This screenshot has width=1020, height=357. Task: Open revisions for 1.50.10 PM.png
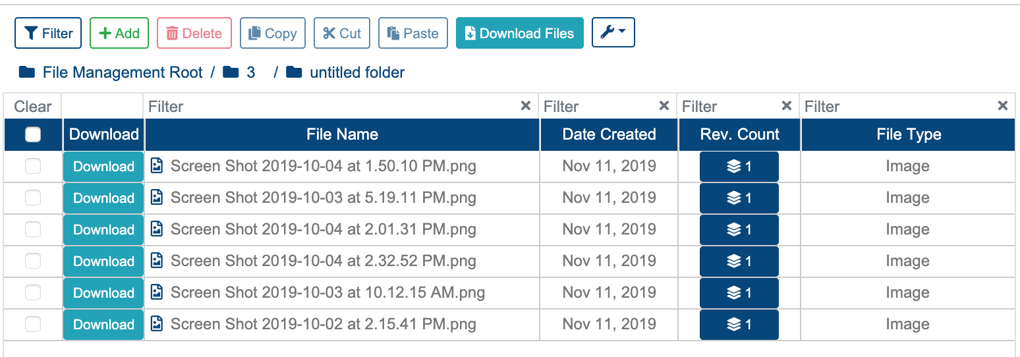(x=739, y=167)
